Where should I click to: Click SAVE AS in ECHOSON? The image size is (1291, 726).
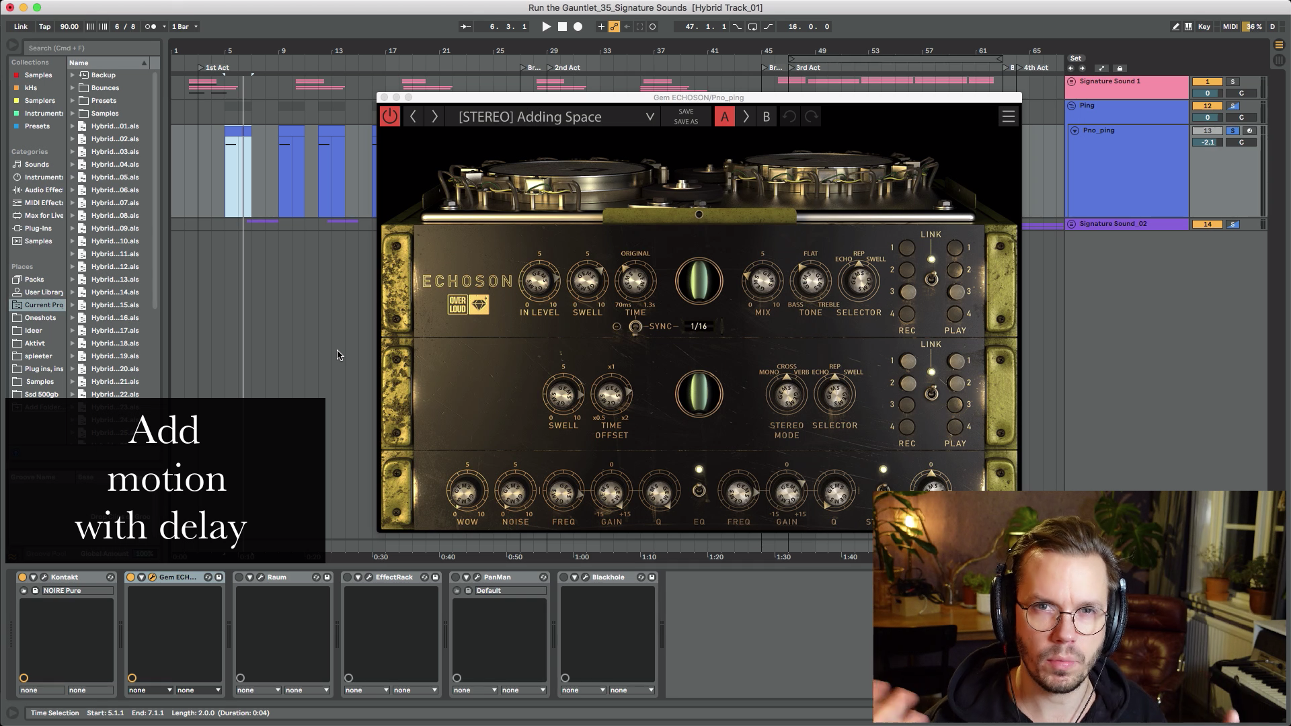[x=686, y=122]
